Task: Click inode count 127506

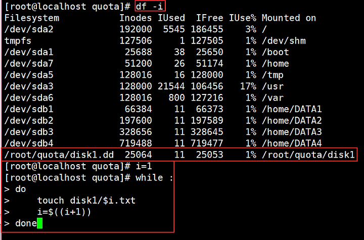Action: (x=135, y=40)
